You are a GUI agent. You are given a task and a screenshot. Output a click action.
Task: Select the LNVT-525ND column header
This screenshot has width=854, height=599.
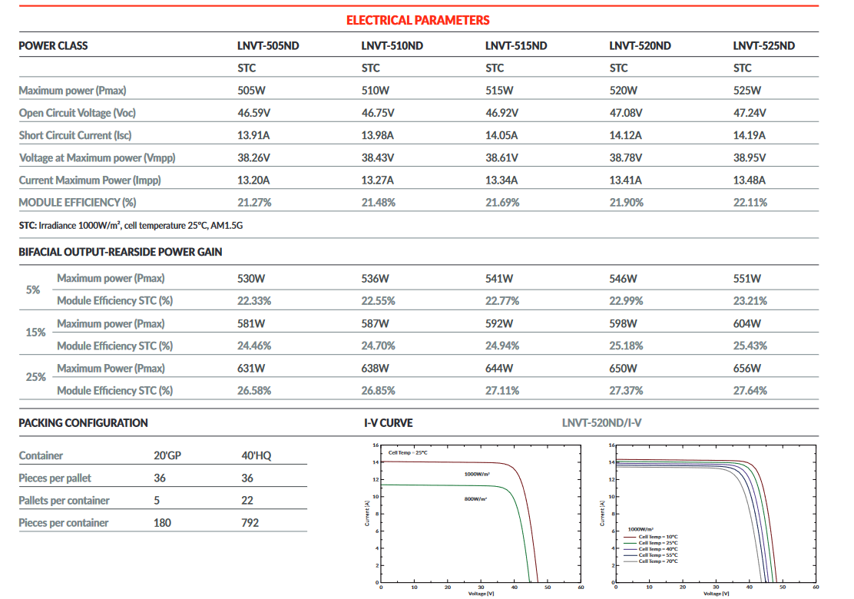click(763, 46)
